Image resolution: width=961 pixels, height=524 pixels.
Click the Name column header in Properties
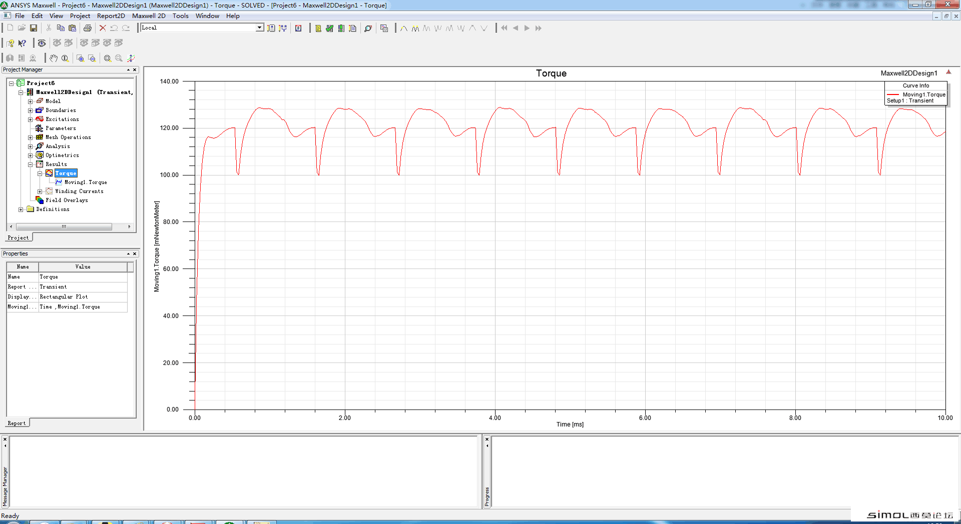tap(23, 267)
